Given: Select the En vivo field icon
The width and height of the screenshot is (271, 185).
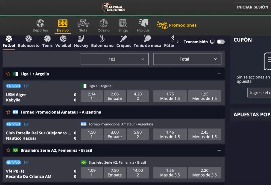Looking at the screenshot, I should coord(63,23).
